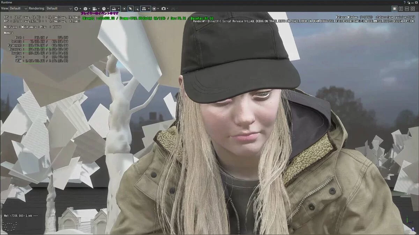This screenshot has width=419, height=235.
Task: Click the video camera icon
Action: [95, 8]
